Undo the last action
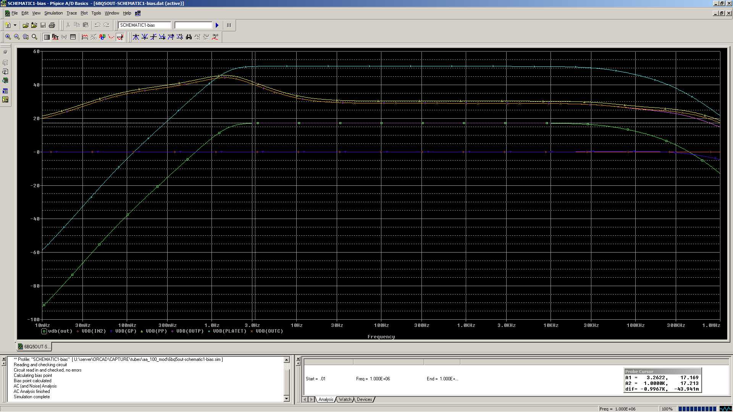Screen dimensions: 733x412 (97, 25)
